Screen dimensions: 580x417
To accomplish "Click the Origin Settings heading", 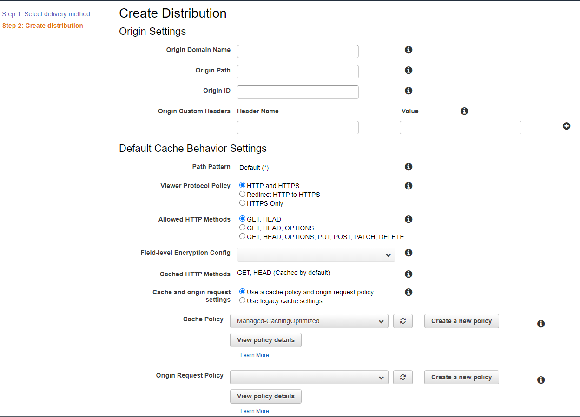I will pyautogui.click(x=152, y=32).
